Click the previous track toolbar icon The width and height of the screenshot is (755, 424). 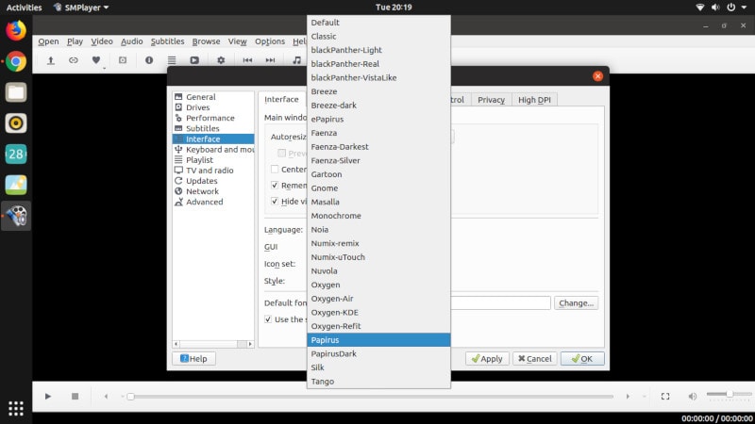coord(247,60)
